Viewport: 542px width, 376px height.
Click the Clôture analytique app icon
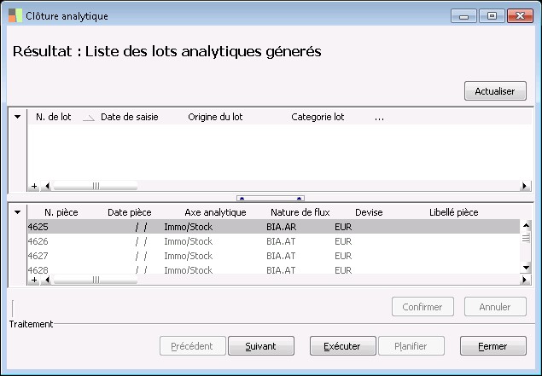15,16
